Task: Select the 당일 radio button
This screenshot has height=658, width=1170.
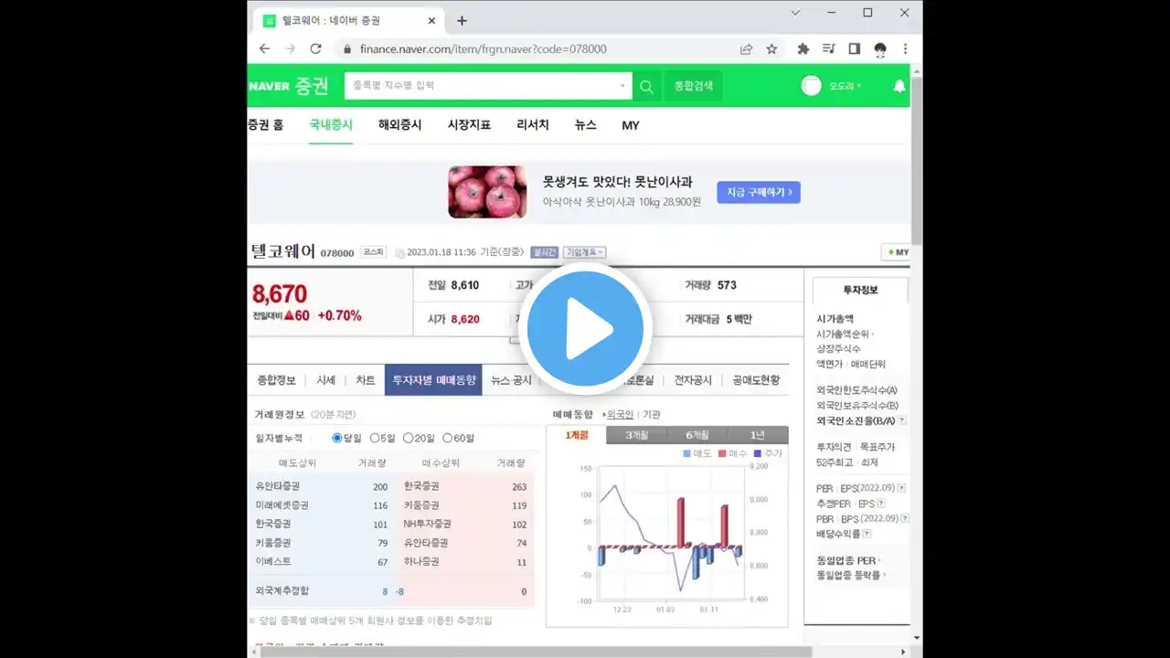Action: point(337,438)
